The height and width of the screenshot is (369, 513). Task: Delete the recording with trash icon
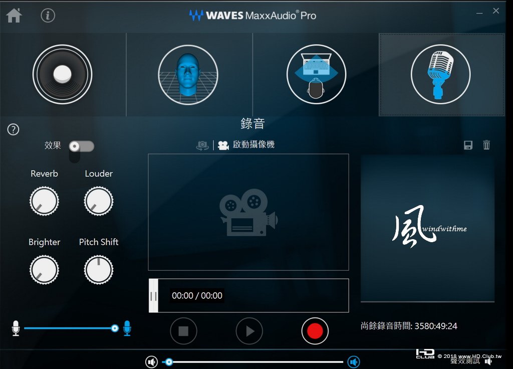(486, 145)
